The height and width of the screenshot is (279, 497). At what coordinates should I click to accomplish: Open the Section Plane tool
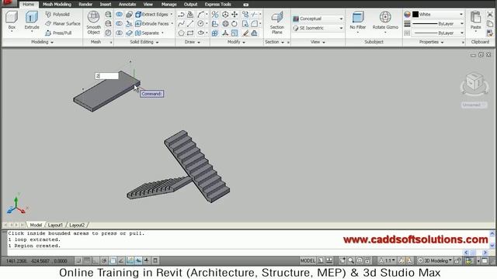click(276, 22)
